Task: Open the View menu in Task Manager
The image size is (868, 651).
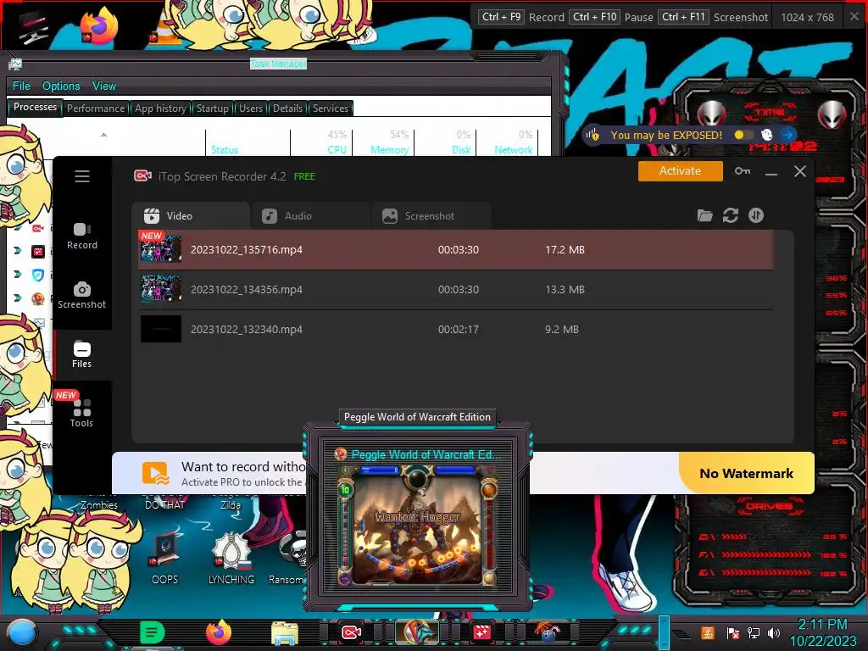Action: (x=104, y=86)
